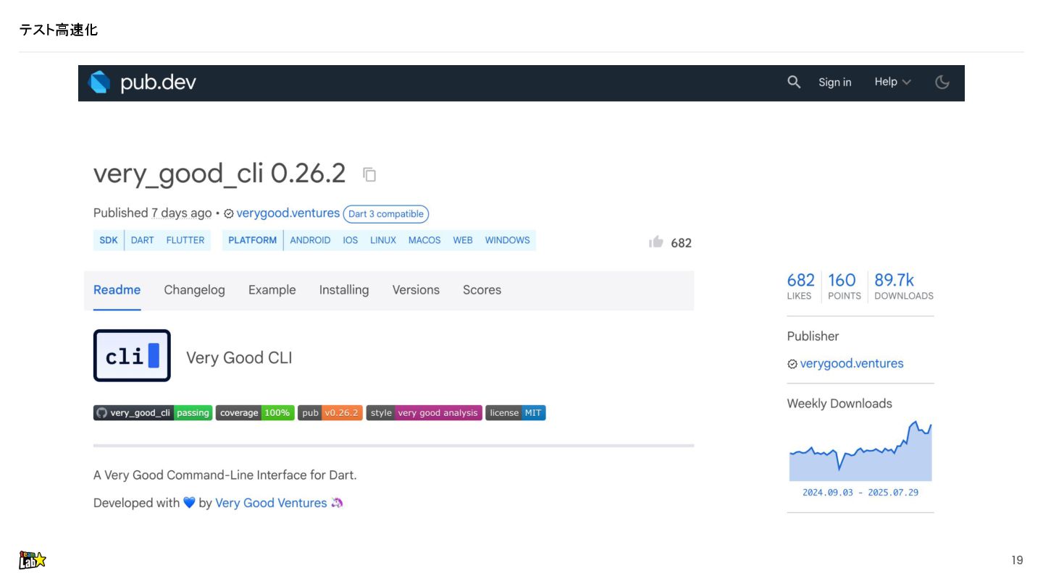This screenshot has height=586, width=1043.
Task: Click the Sign in link
Action: tap(835, 82)
